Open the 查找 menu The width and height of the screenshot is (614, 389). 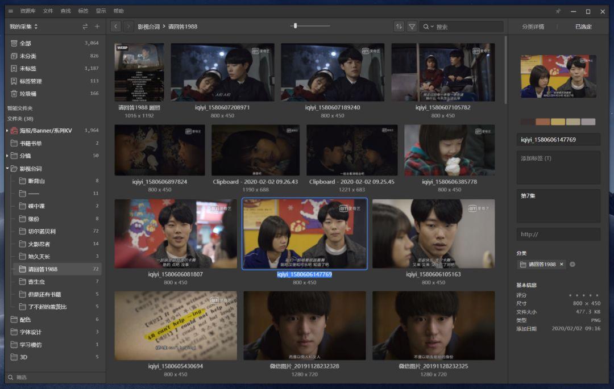pos(66,11)
